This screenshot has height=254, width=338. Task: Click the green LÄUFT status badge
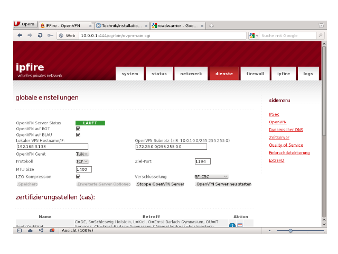(x=90, y=123)
